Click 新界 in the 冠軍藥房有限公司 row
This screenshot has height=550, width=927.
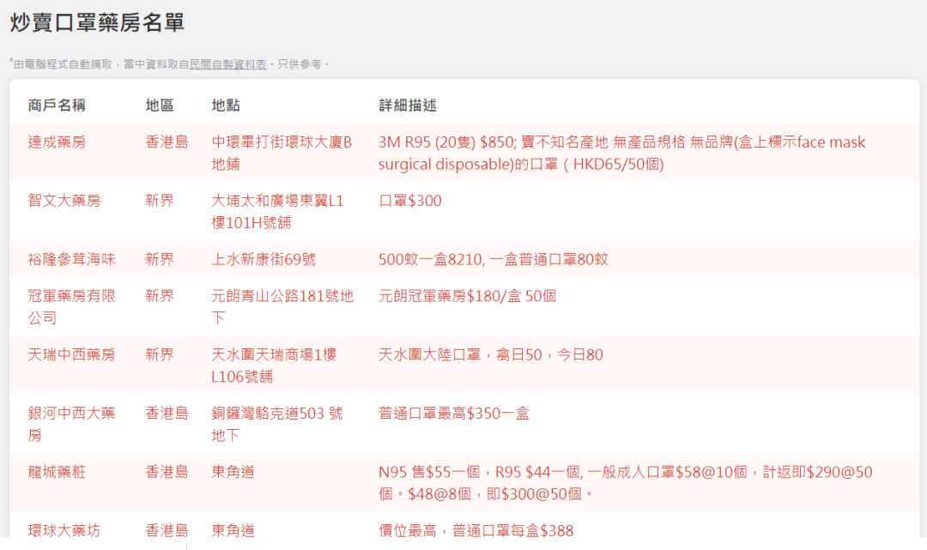coord(160,295)
